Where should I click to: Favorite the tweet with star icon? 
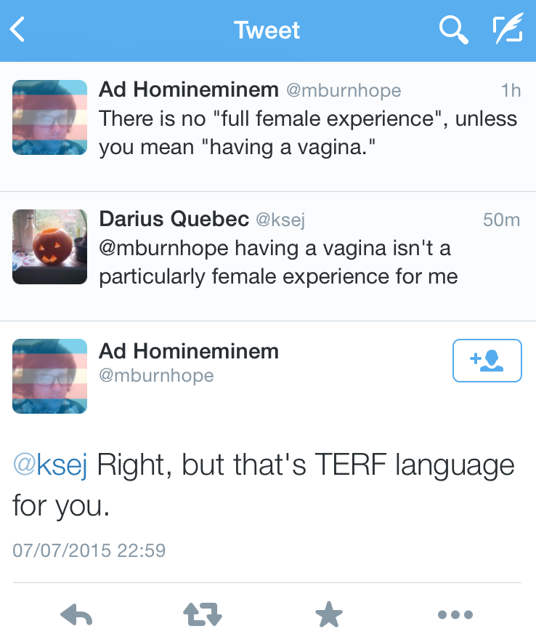(x=328, y=615)
